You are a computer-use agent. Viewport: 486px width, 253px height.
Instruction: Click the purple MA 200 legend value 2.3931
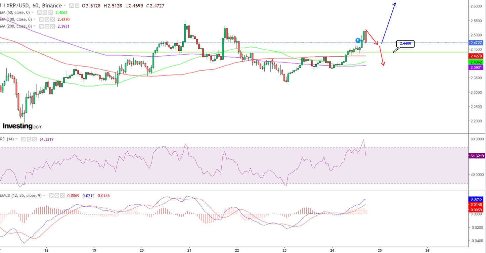pos(64,26)
